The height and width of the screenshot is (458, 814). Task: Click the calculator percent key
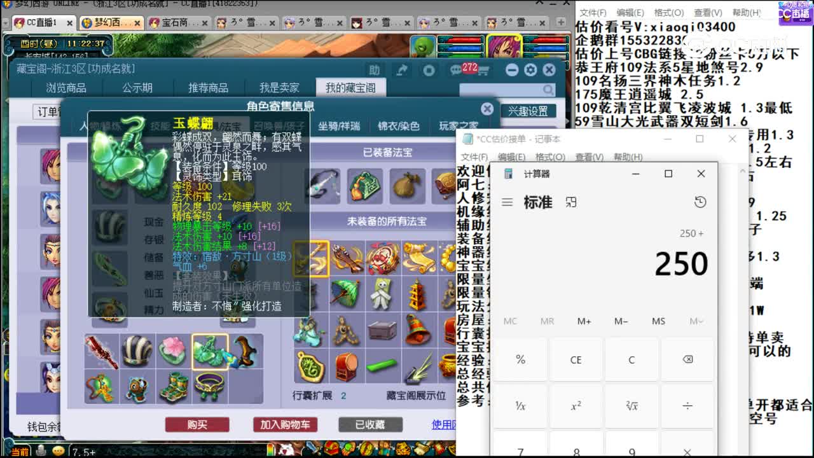[520, 359]
